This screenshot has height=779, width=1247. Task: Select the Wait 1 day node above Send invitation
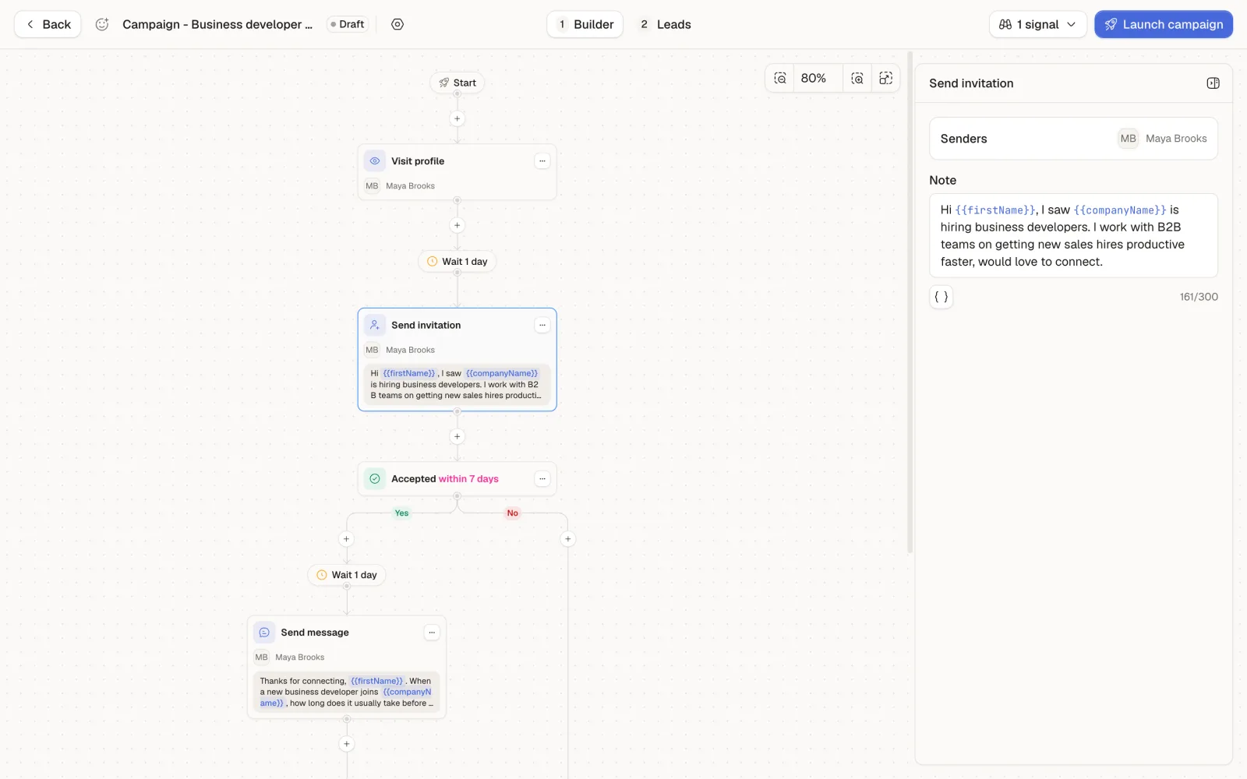click(x=457, y=262)
